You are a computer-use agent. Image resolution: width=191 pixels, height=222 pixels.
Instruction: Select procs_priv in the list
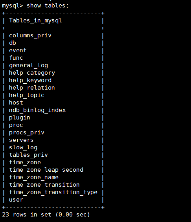click(27, 133)
